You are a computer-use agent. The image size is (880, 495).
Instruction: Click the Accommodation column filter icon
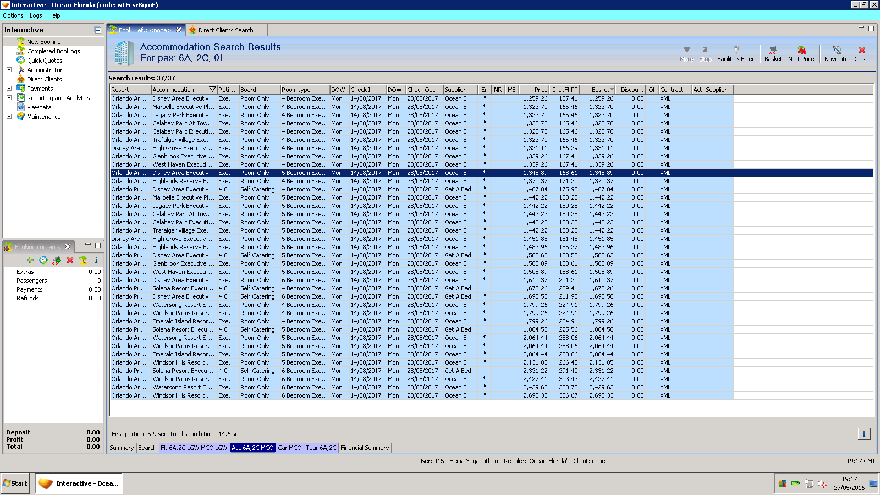pyautogui.click(x=212, y=90)
